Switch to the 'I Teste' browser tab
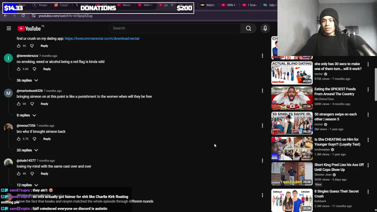377x212 pixels. point(250,5)
